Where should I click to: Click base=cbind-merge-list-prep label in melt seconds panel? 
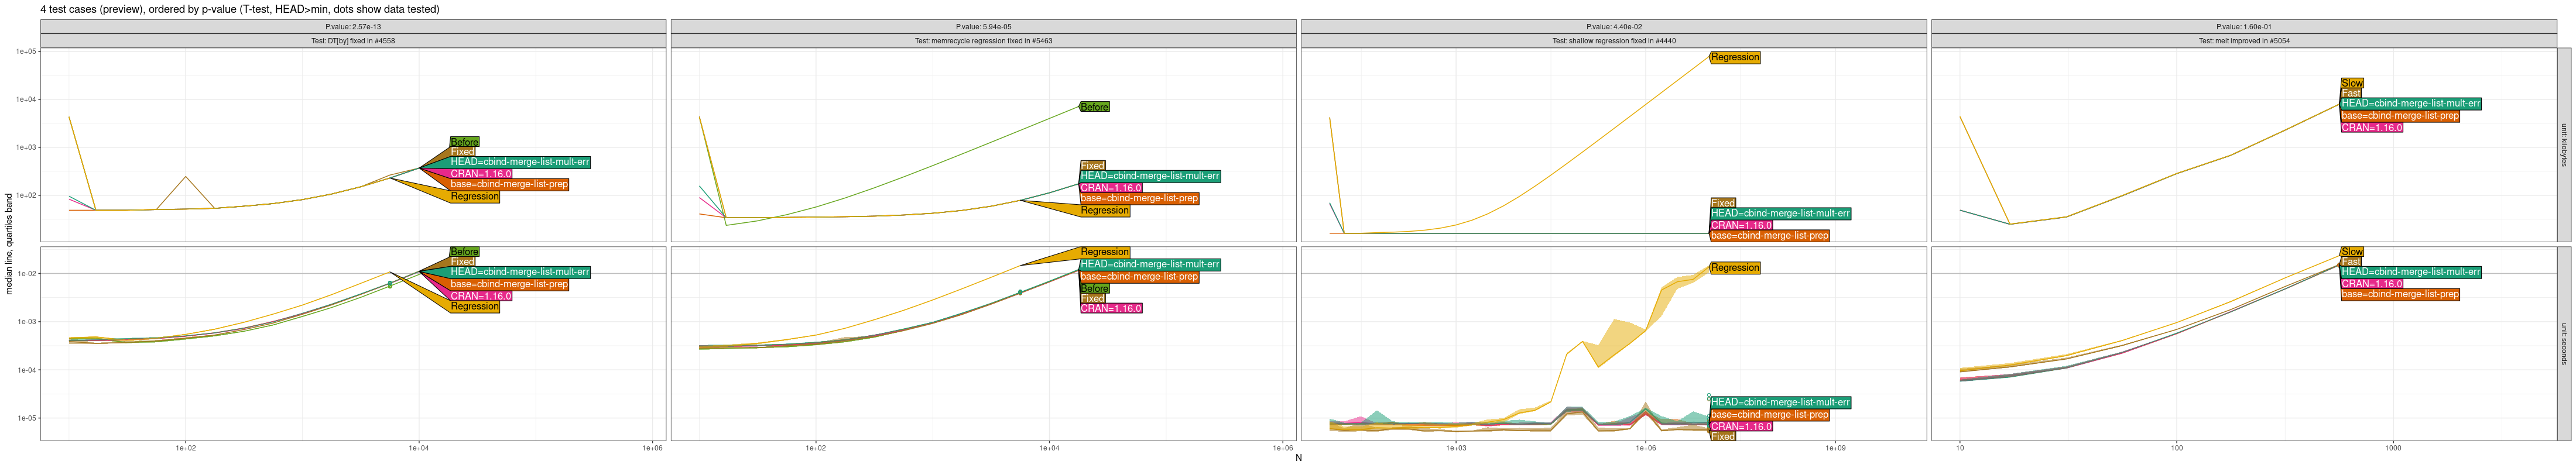coord(2399,294)
